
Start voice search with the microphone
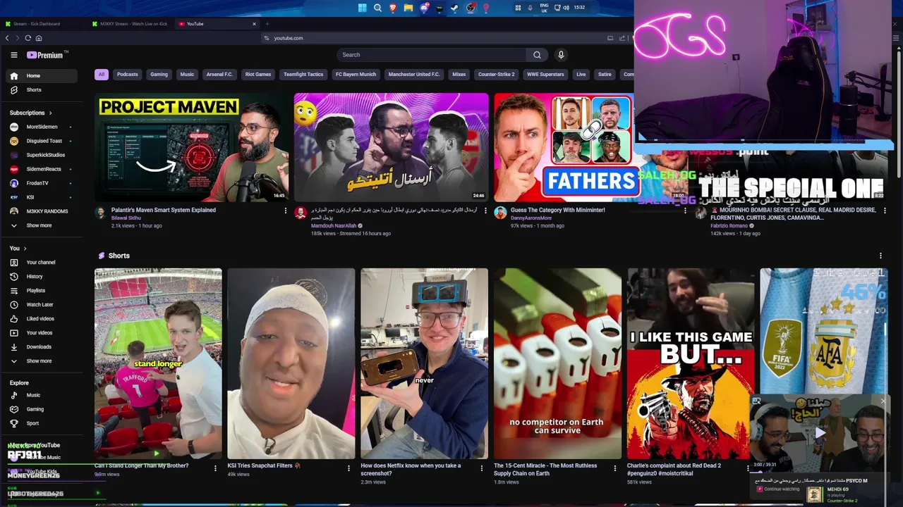(x=561, y=55)
